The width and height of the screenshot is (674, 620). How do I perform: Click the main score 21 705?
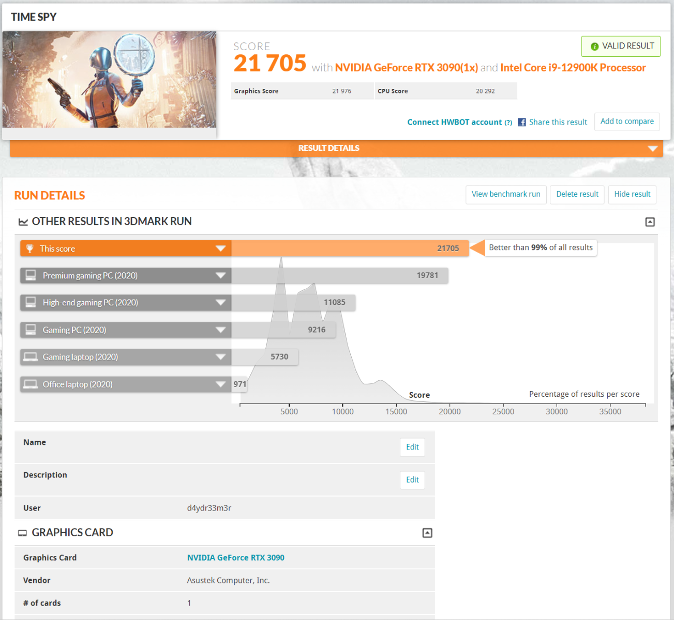pyautogui.click(x=270, y=64)
